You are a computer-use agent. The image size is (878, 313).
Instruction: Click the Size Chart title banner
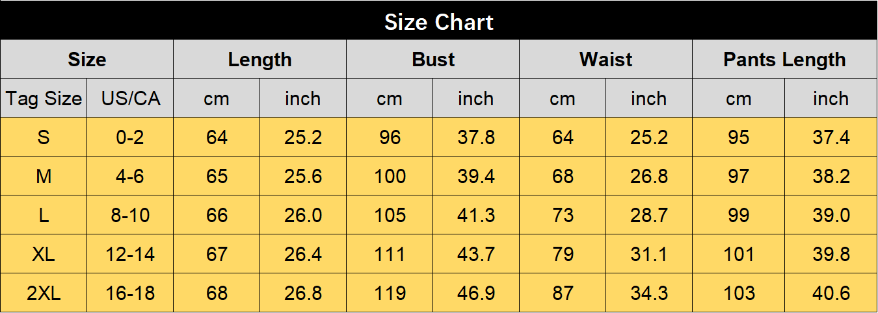pyautogui.click(x=439, y=20)
